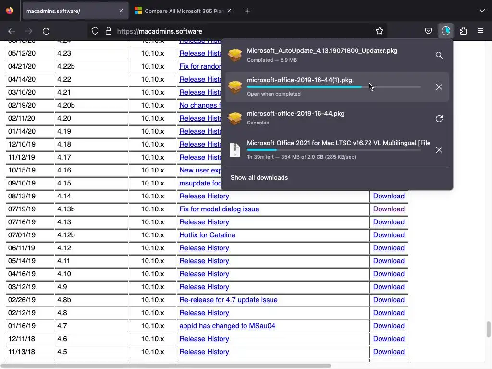Show AutoUpdate pkg in Finder
This screenshot has height=369, width=492.
[439, 55]
